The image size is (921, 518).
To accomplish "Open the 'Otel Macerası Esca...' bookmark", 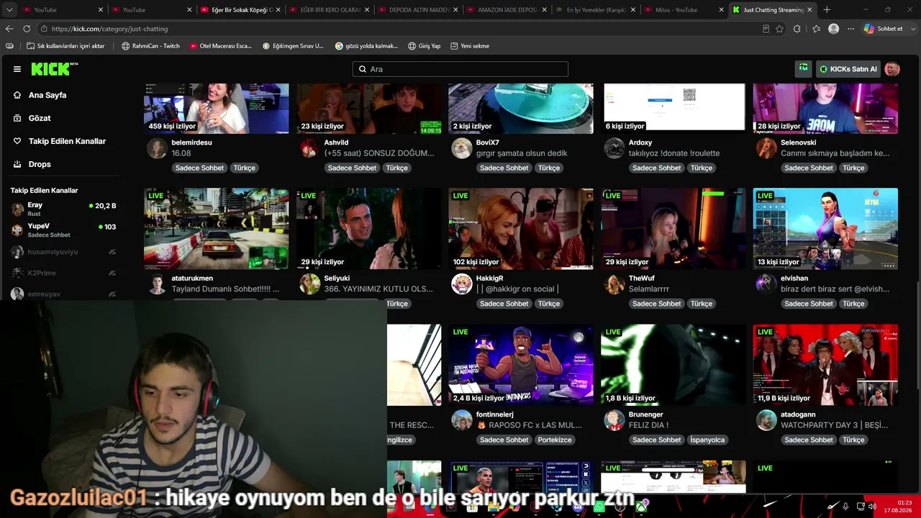I will click(x=221, y=46).
